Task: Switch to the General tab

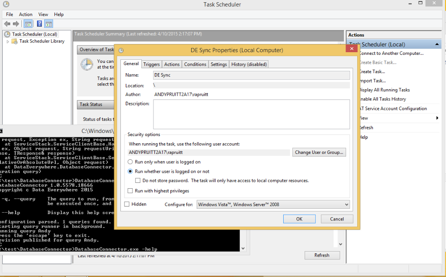Action: click(131, 63)
